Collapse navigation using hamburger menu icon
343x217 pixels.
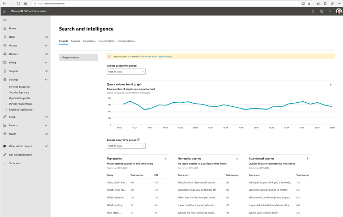point(4,20)
